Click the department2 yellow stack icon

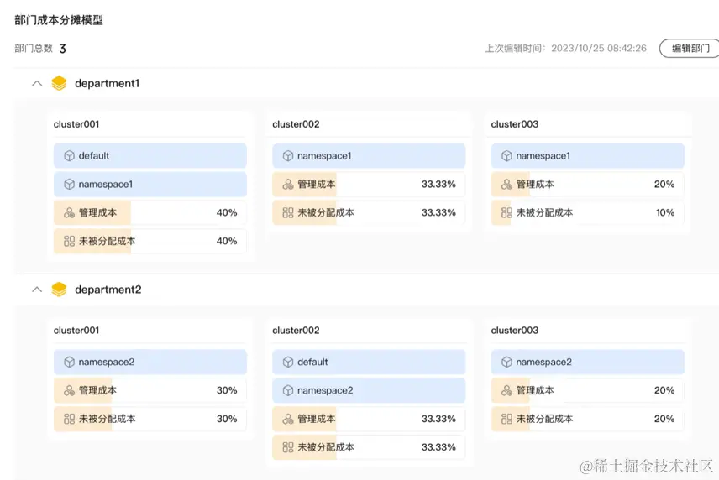(59, 290)
